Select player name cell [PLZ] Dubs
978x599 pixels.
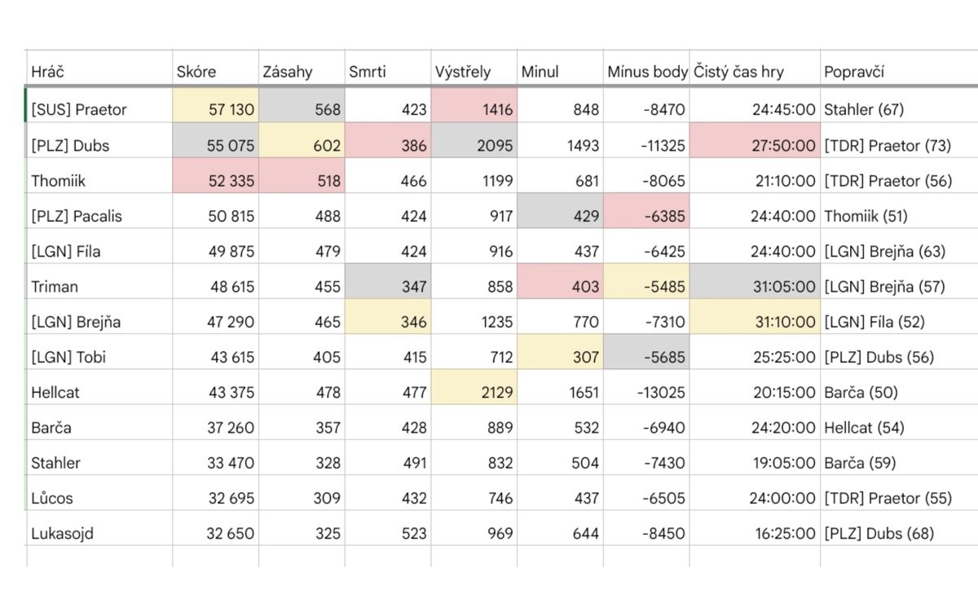tap(99, 145)
